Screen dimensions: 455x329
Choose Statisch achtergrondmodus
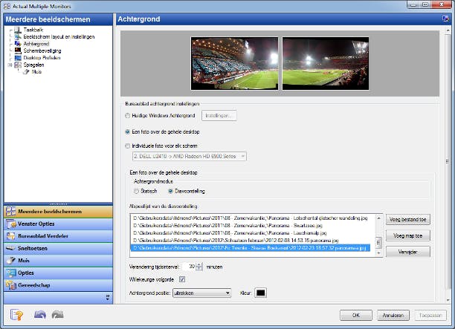(x=136, y=191)
